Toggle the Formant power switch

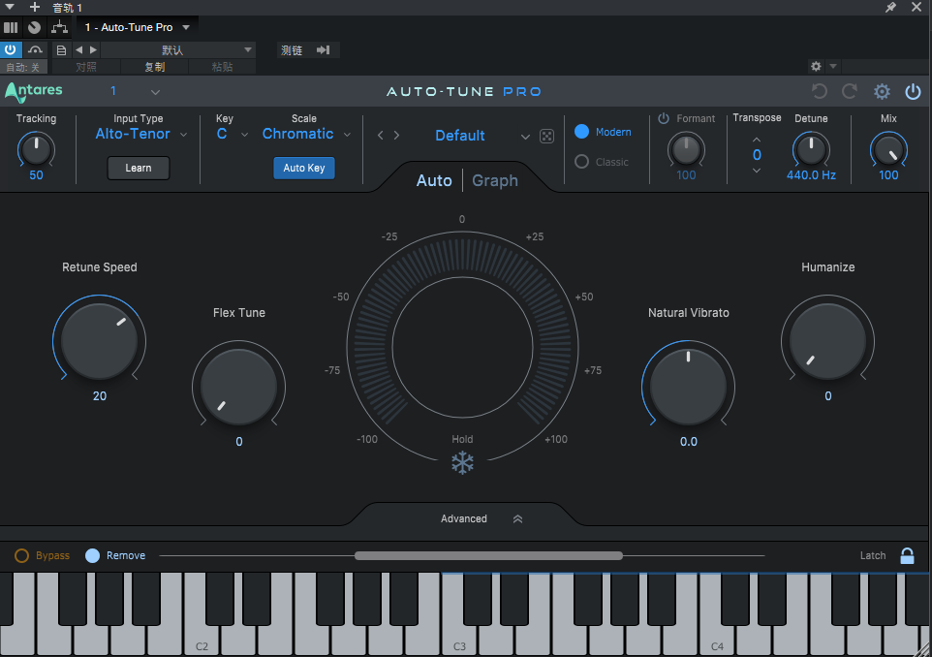point(664,118)
